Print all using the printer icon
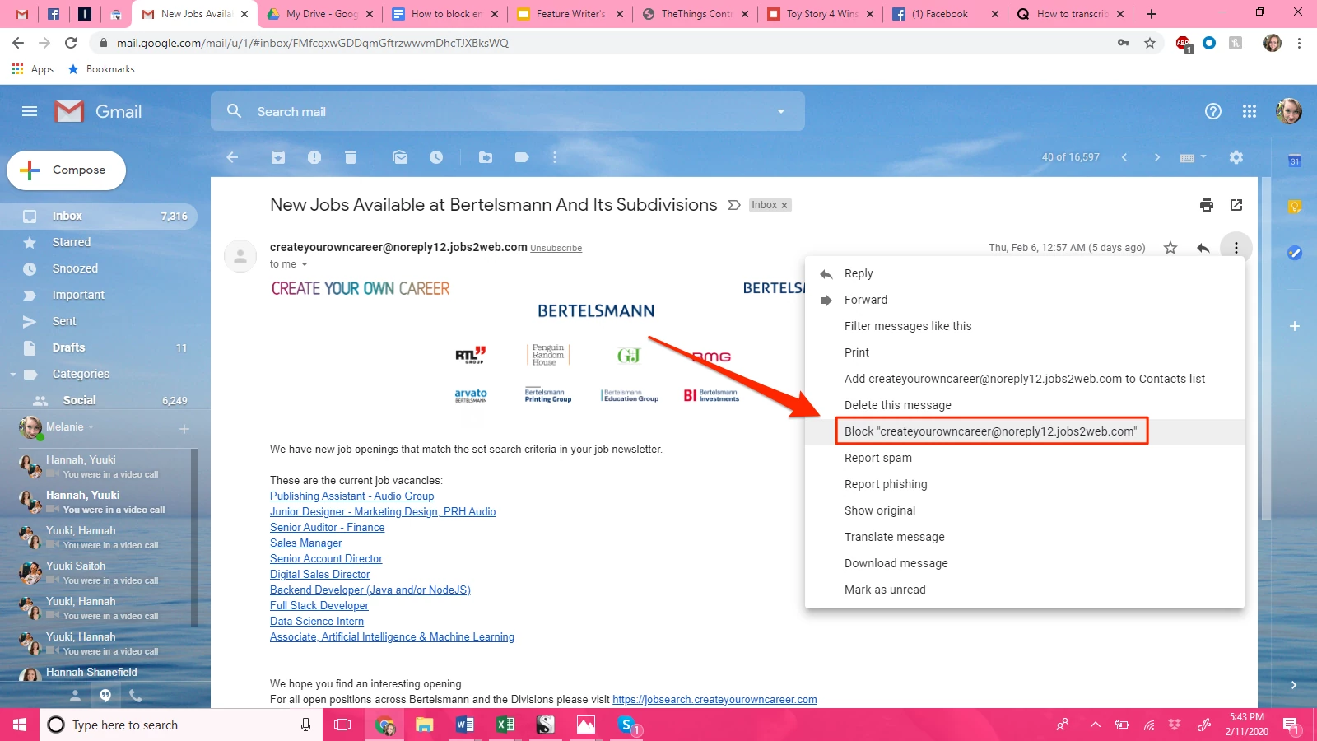 pyautogui.click(x=1207, y=205)
